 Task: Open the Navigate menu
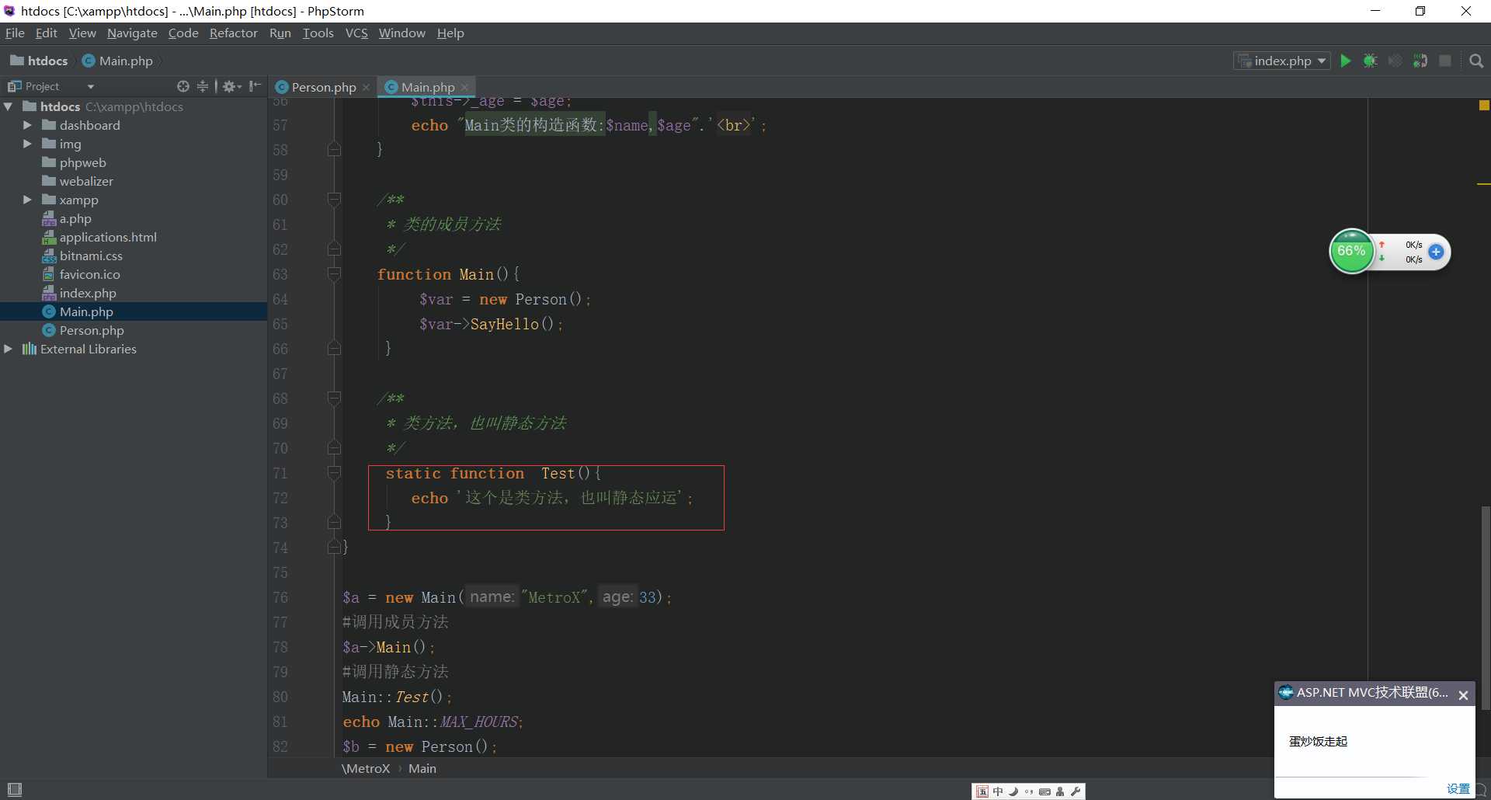pyautogui.click(x=132, y=33)
